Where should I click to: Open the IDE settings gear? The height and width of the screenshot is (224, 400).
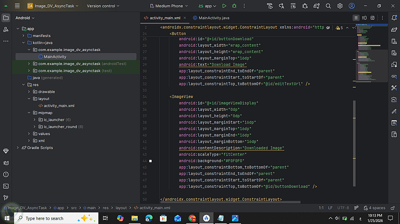point(340,6)
